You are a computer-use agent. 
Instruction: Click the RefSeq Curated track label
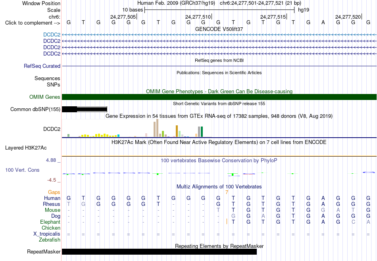click(x=42, y=66)
